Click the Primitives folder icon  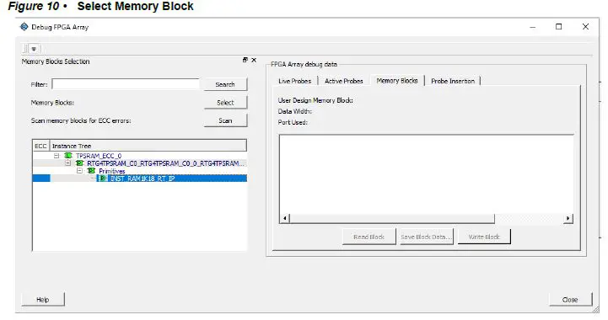click(x=92, y=170)
